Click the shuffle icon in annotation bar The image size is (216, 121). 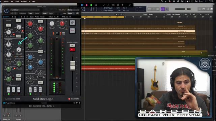coord(96,5)
